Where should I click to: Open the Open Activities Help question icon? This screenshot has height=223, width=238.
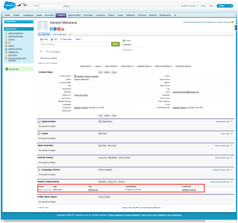[232, 146]
